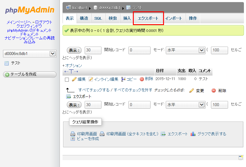Click the lower header-repeat field showing 100

pyautogui.click(x=219, y=105)
